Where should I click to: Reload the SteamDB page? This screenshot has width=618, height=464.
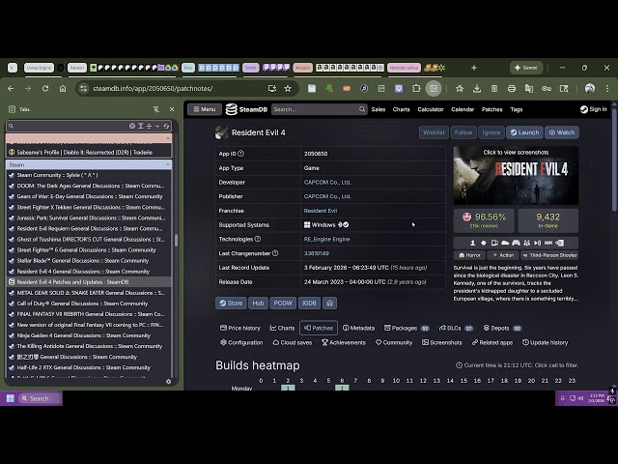click(45, 88)
